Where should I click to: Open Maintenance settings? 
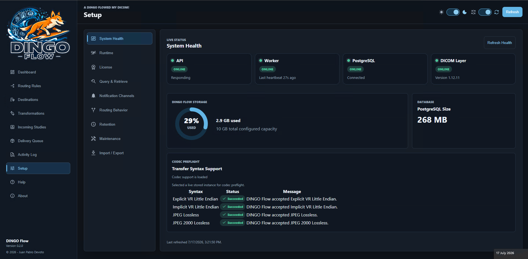120,139
